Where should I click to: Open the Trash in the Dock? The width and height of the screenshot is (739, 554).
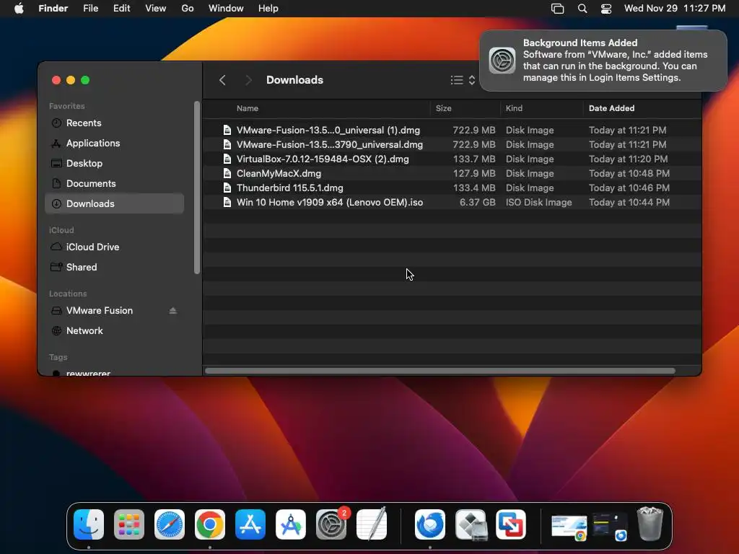pos(650,524)
